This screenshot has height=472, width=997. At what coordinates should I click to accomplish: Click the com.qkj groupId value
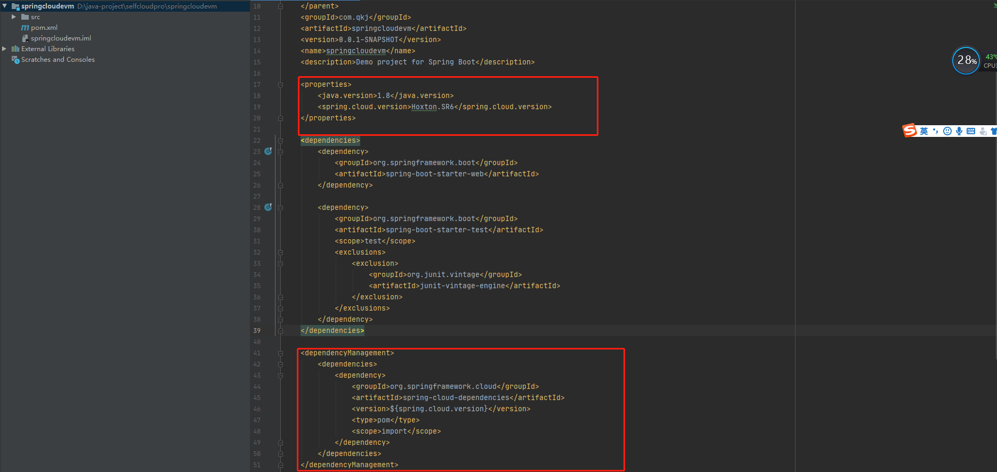[x=354, y=18]
